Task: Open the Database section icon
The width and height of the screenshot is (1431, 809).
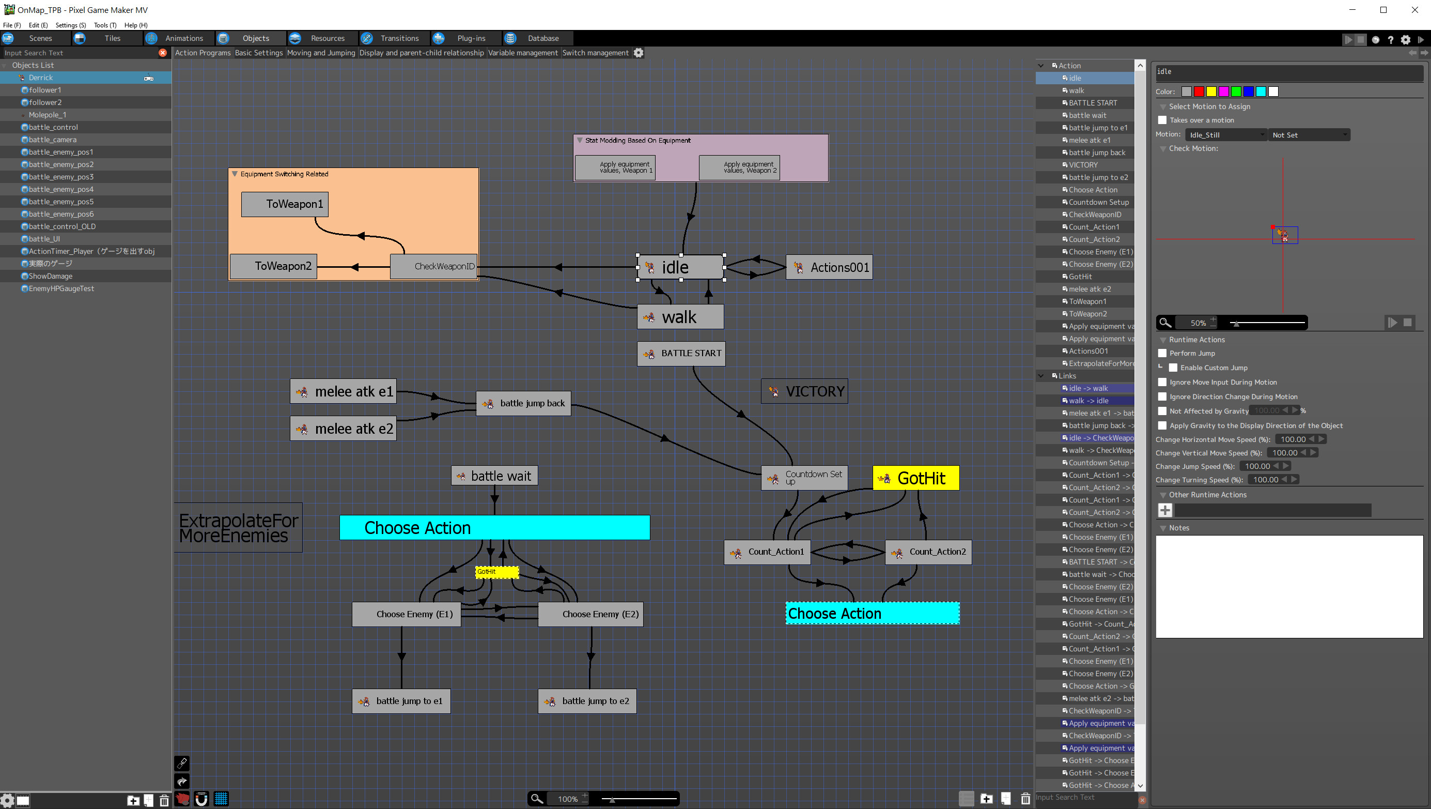Action: coord(510,38)
